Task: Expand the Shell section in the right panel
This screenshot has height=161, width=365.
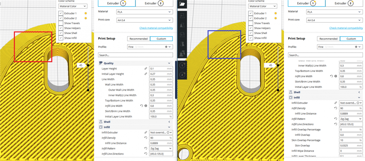Action: click(x=359, y=92)
